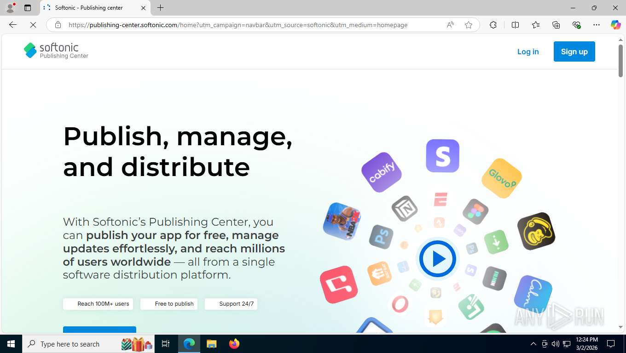Click the scrollbar down arrow

(620, 327)
